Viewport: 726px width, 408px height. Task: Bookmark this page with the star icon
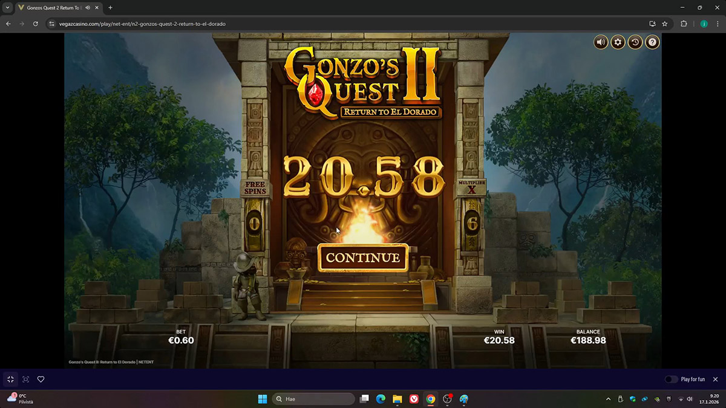click(x=665, y=24)
